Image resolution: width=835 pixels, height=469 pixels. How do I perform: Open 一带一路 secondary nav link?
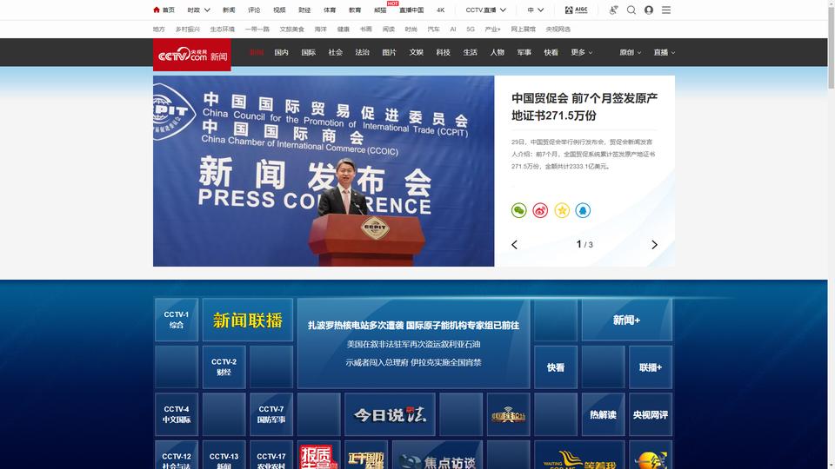(x=257, y=30)
